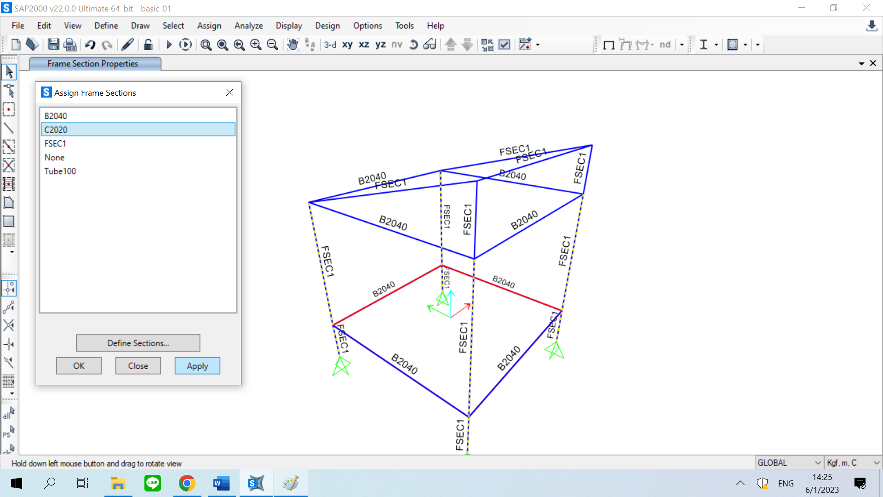The image size is (883, 497).
Task: Select Tube100 in the section list
Action: (60, 171)
